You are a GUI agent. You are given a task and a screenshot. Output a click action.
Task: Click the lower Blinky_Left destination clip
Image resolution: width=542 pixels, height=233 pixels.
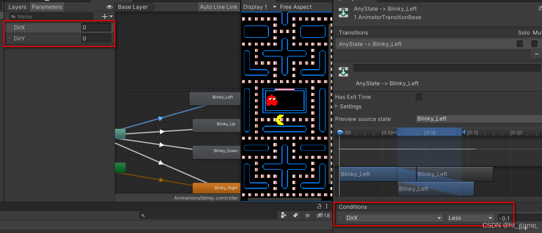pos(436,189)
